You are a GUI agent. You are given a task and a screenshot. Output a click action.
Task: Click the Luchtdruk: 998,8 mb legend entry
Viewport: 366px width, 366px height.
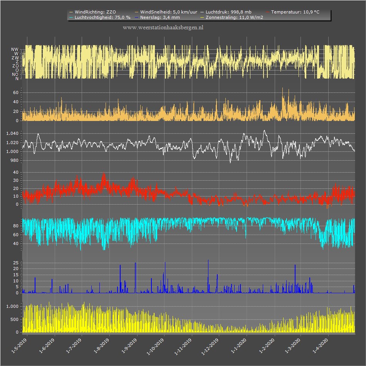click(x=226, y=12)
